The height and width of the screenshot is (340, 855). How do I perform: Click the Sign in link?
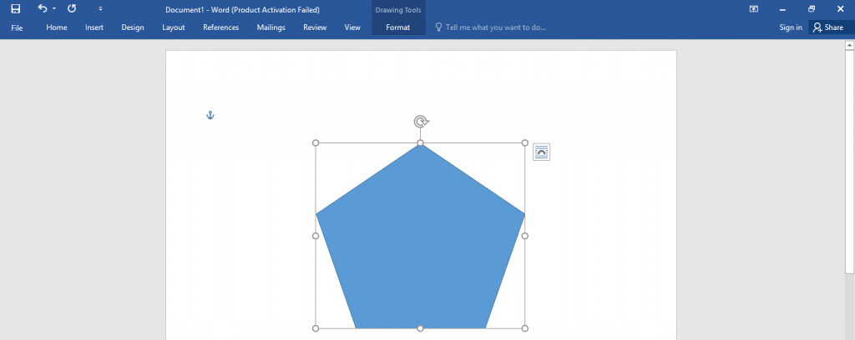(791, 27)
